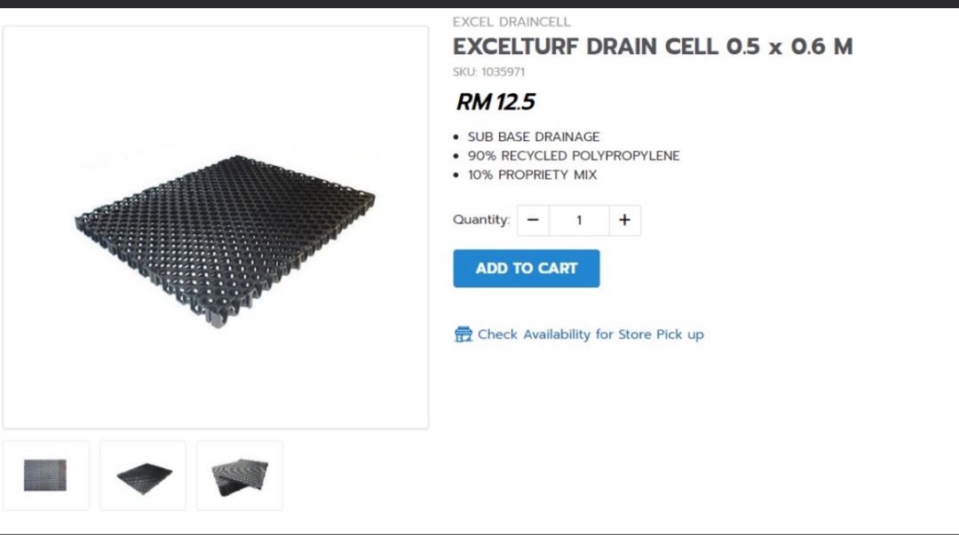The image size is (959, 535).
Task: Click the EXCELTURF DRAIN CELL product title
Action: point(653,46)
